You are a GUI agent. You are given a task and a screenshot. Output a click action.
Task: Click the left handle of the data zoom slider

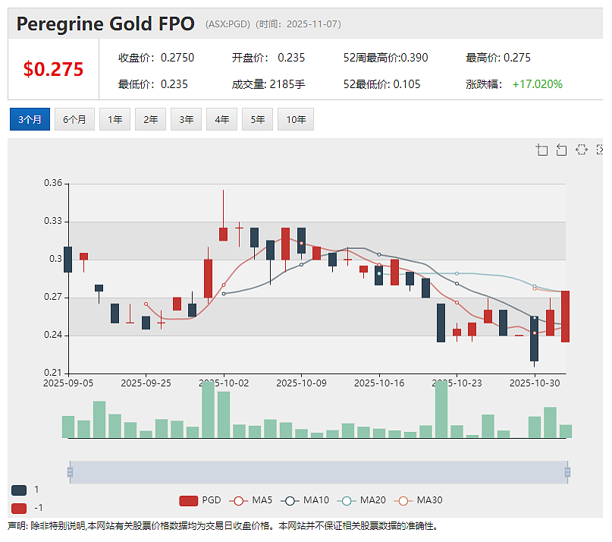(71, 472)
